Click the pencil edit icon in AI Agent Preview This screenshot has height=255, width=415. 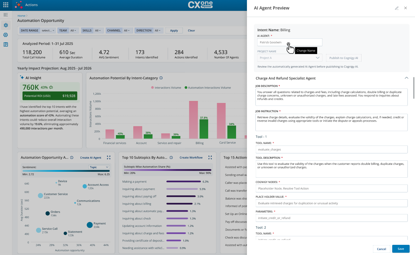tap(397, 8)
